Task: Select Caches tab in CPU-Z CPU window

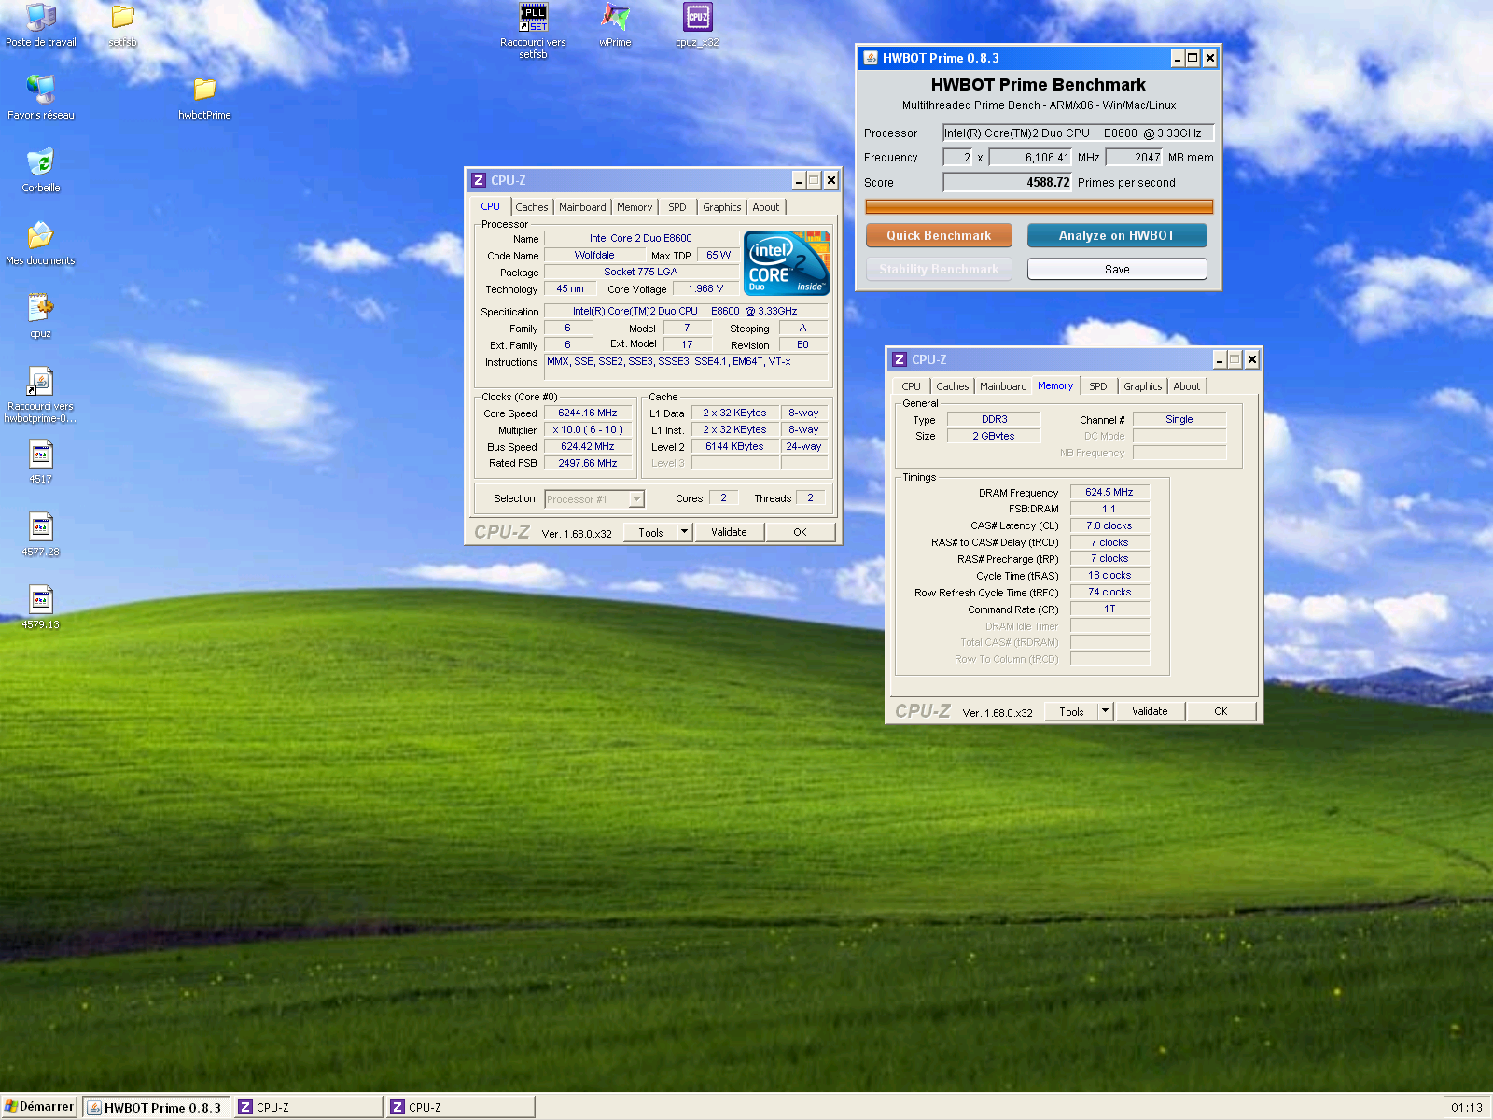Action: click(532, 207)
